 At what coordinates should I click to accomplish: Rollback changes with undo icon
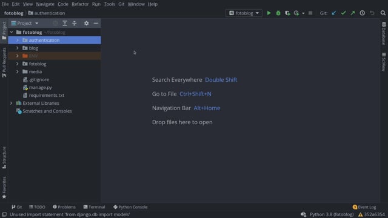point(372,13)
